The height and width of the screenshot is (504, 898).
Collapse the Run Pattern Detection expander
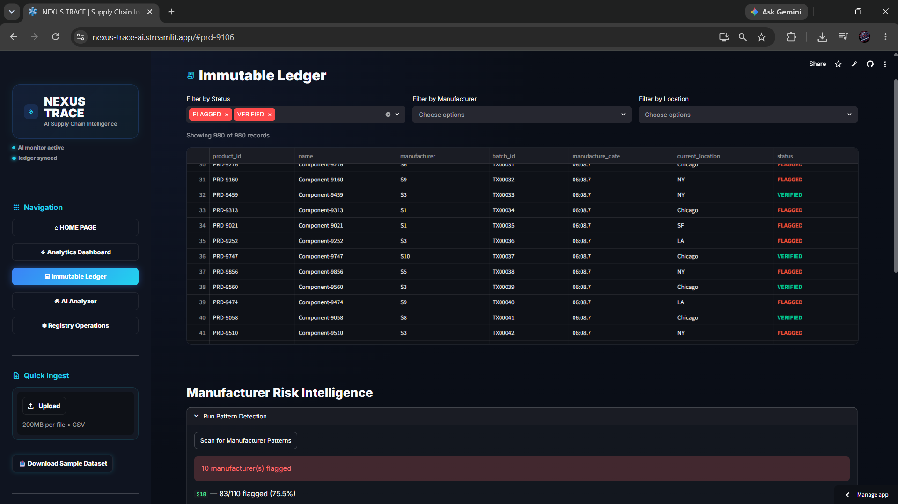click(x=522, y=416)
